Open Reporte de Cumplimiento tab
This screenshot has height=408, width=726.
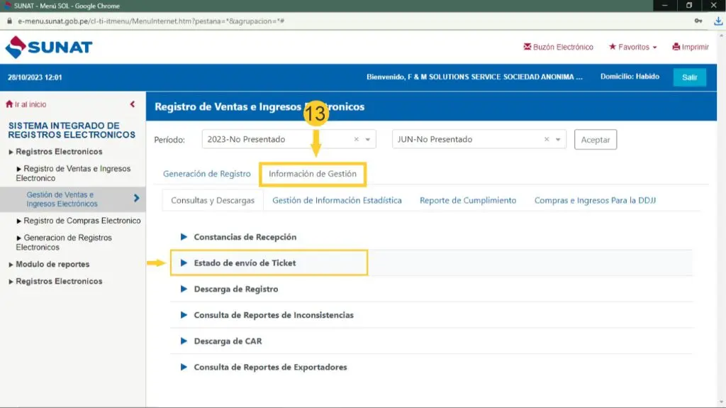pyautogui.click(x=468, y=201)
